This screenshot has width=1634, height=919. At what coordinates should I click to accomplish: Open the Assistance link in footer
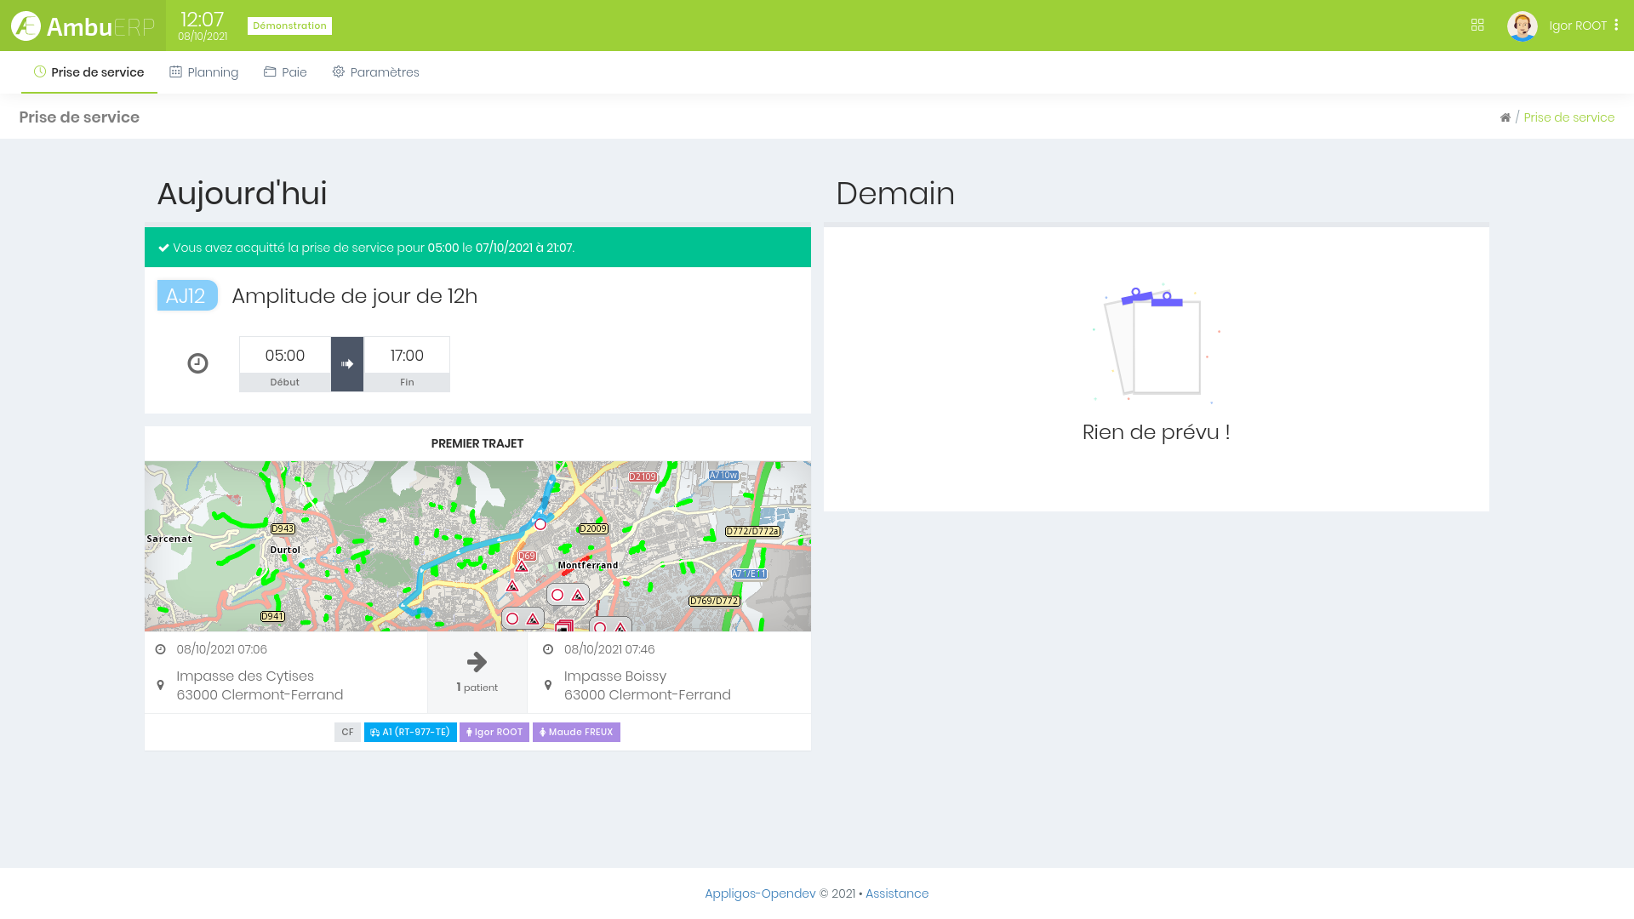tap(897, 893)
